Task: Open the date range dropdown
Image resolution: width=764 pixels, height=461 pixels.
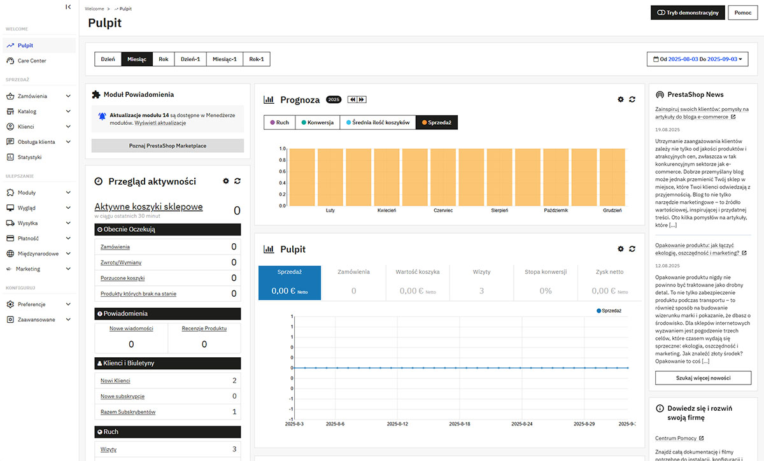Action: coord(697,59)
